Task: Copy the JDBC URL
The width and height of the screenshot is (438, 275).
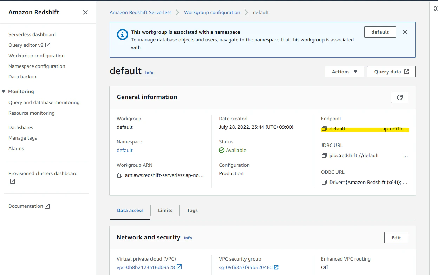Action: coord(324,155)
